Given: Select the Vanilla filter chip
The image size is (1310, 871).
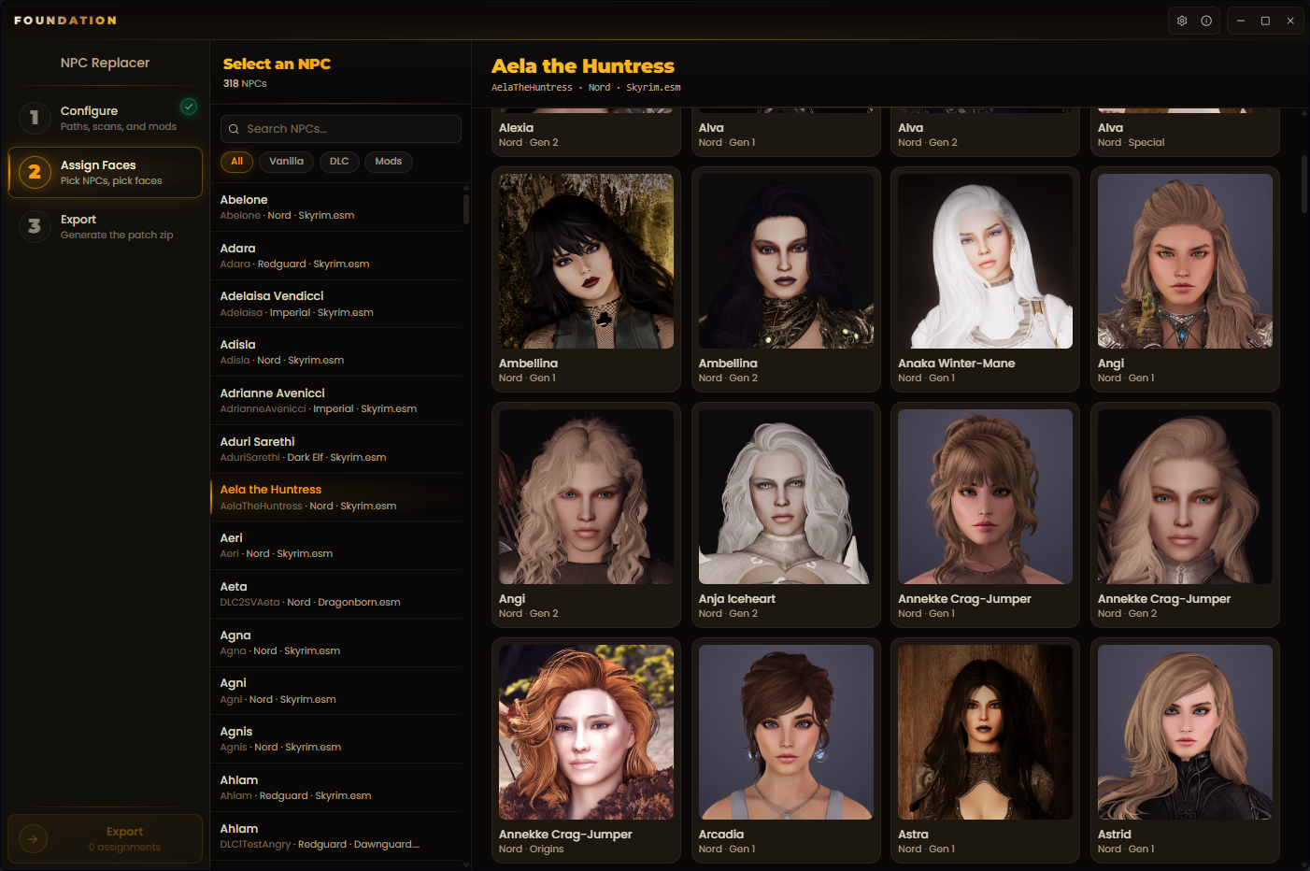Looking at the screenshot, I should pyautogui.click(x=286, y=162).
